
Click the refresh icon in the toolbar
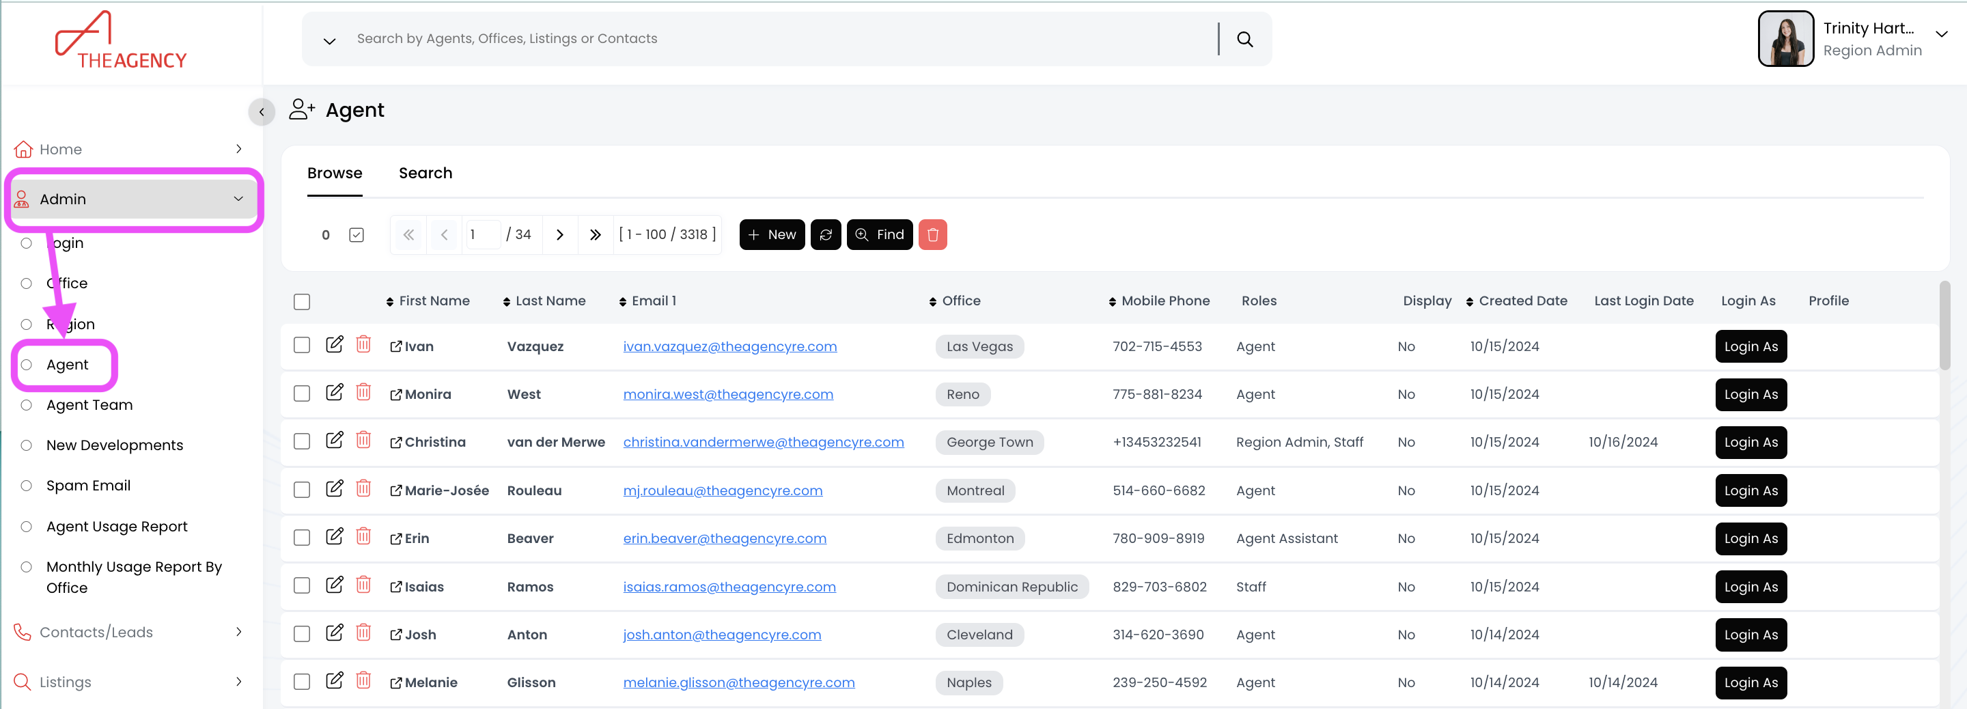click(824, 234)
